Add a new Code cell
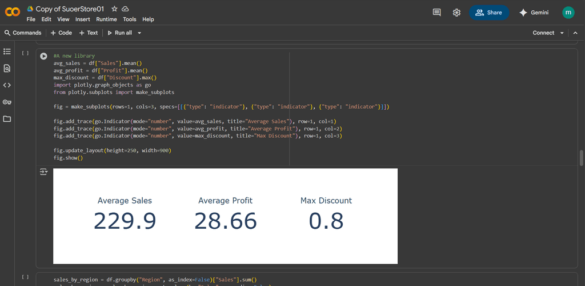Image resolution: width=585 pixels, height=286 pixels. point(61,33)
